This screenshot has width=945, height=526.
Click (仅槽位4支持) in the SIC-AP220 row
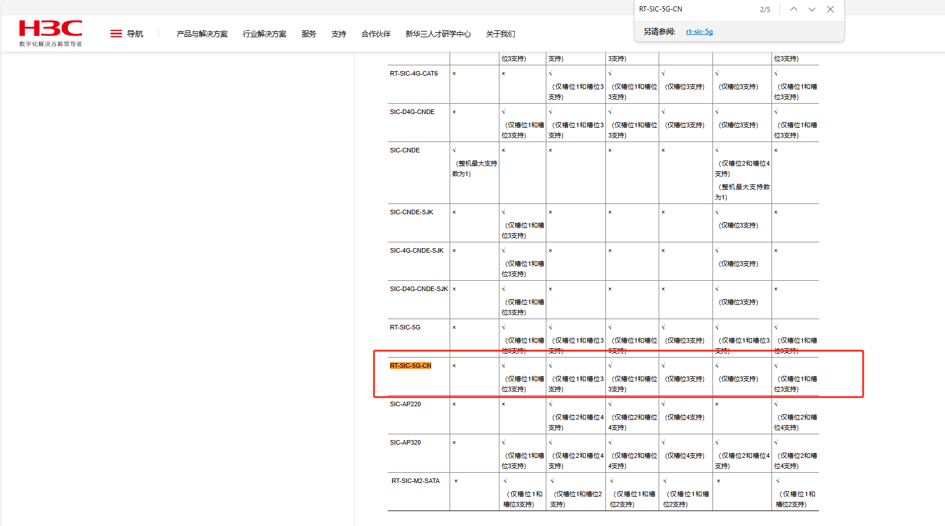pyautogui.click(x=684, y=417)
